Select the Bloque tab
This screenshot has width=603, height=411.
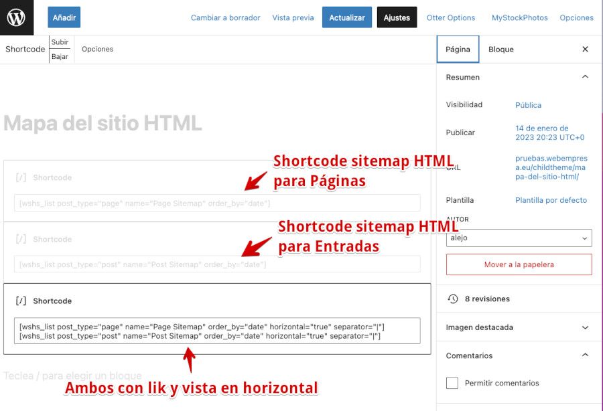click(500, 49)
